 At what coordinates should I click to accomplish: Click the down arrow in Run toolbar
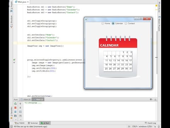tap(20, 108)
